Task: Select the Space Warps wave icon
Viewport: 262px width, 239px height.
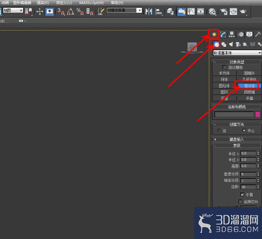Action: pyautogui.click(x=253, y=44)
